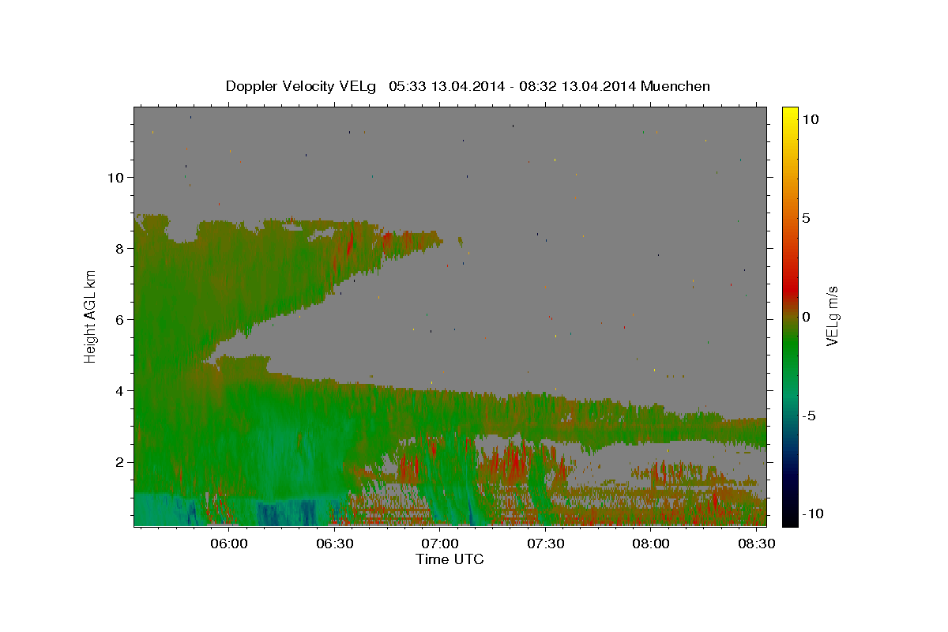Click the 'VELg m/s' colorbar label
The height and width of the screenshot is (632, 948).
coord(831,317)
